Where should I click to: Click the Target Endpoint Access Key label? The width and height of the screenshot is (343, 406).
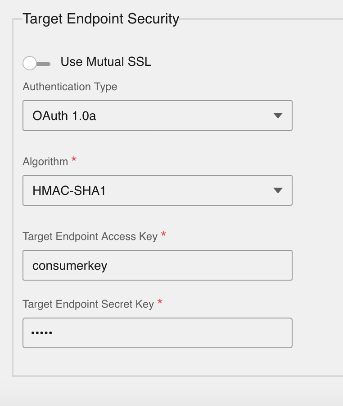[90, 236]
